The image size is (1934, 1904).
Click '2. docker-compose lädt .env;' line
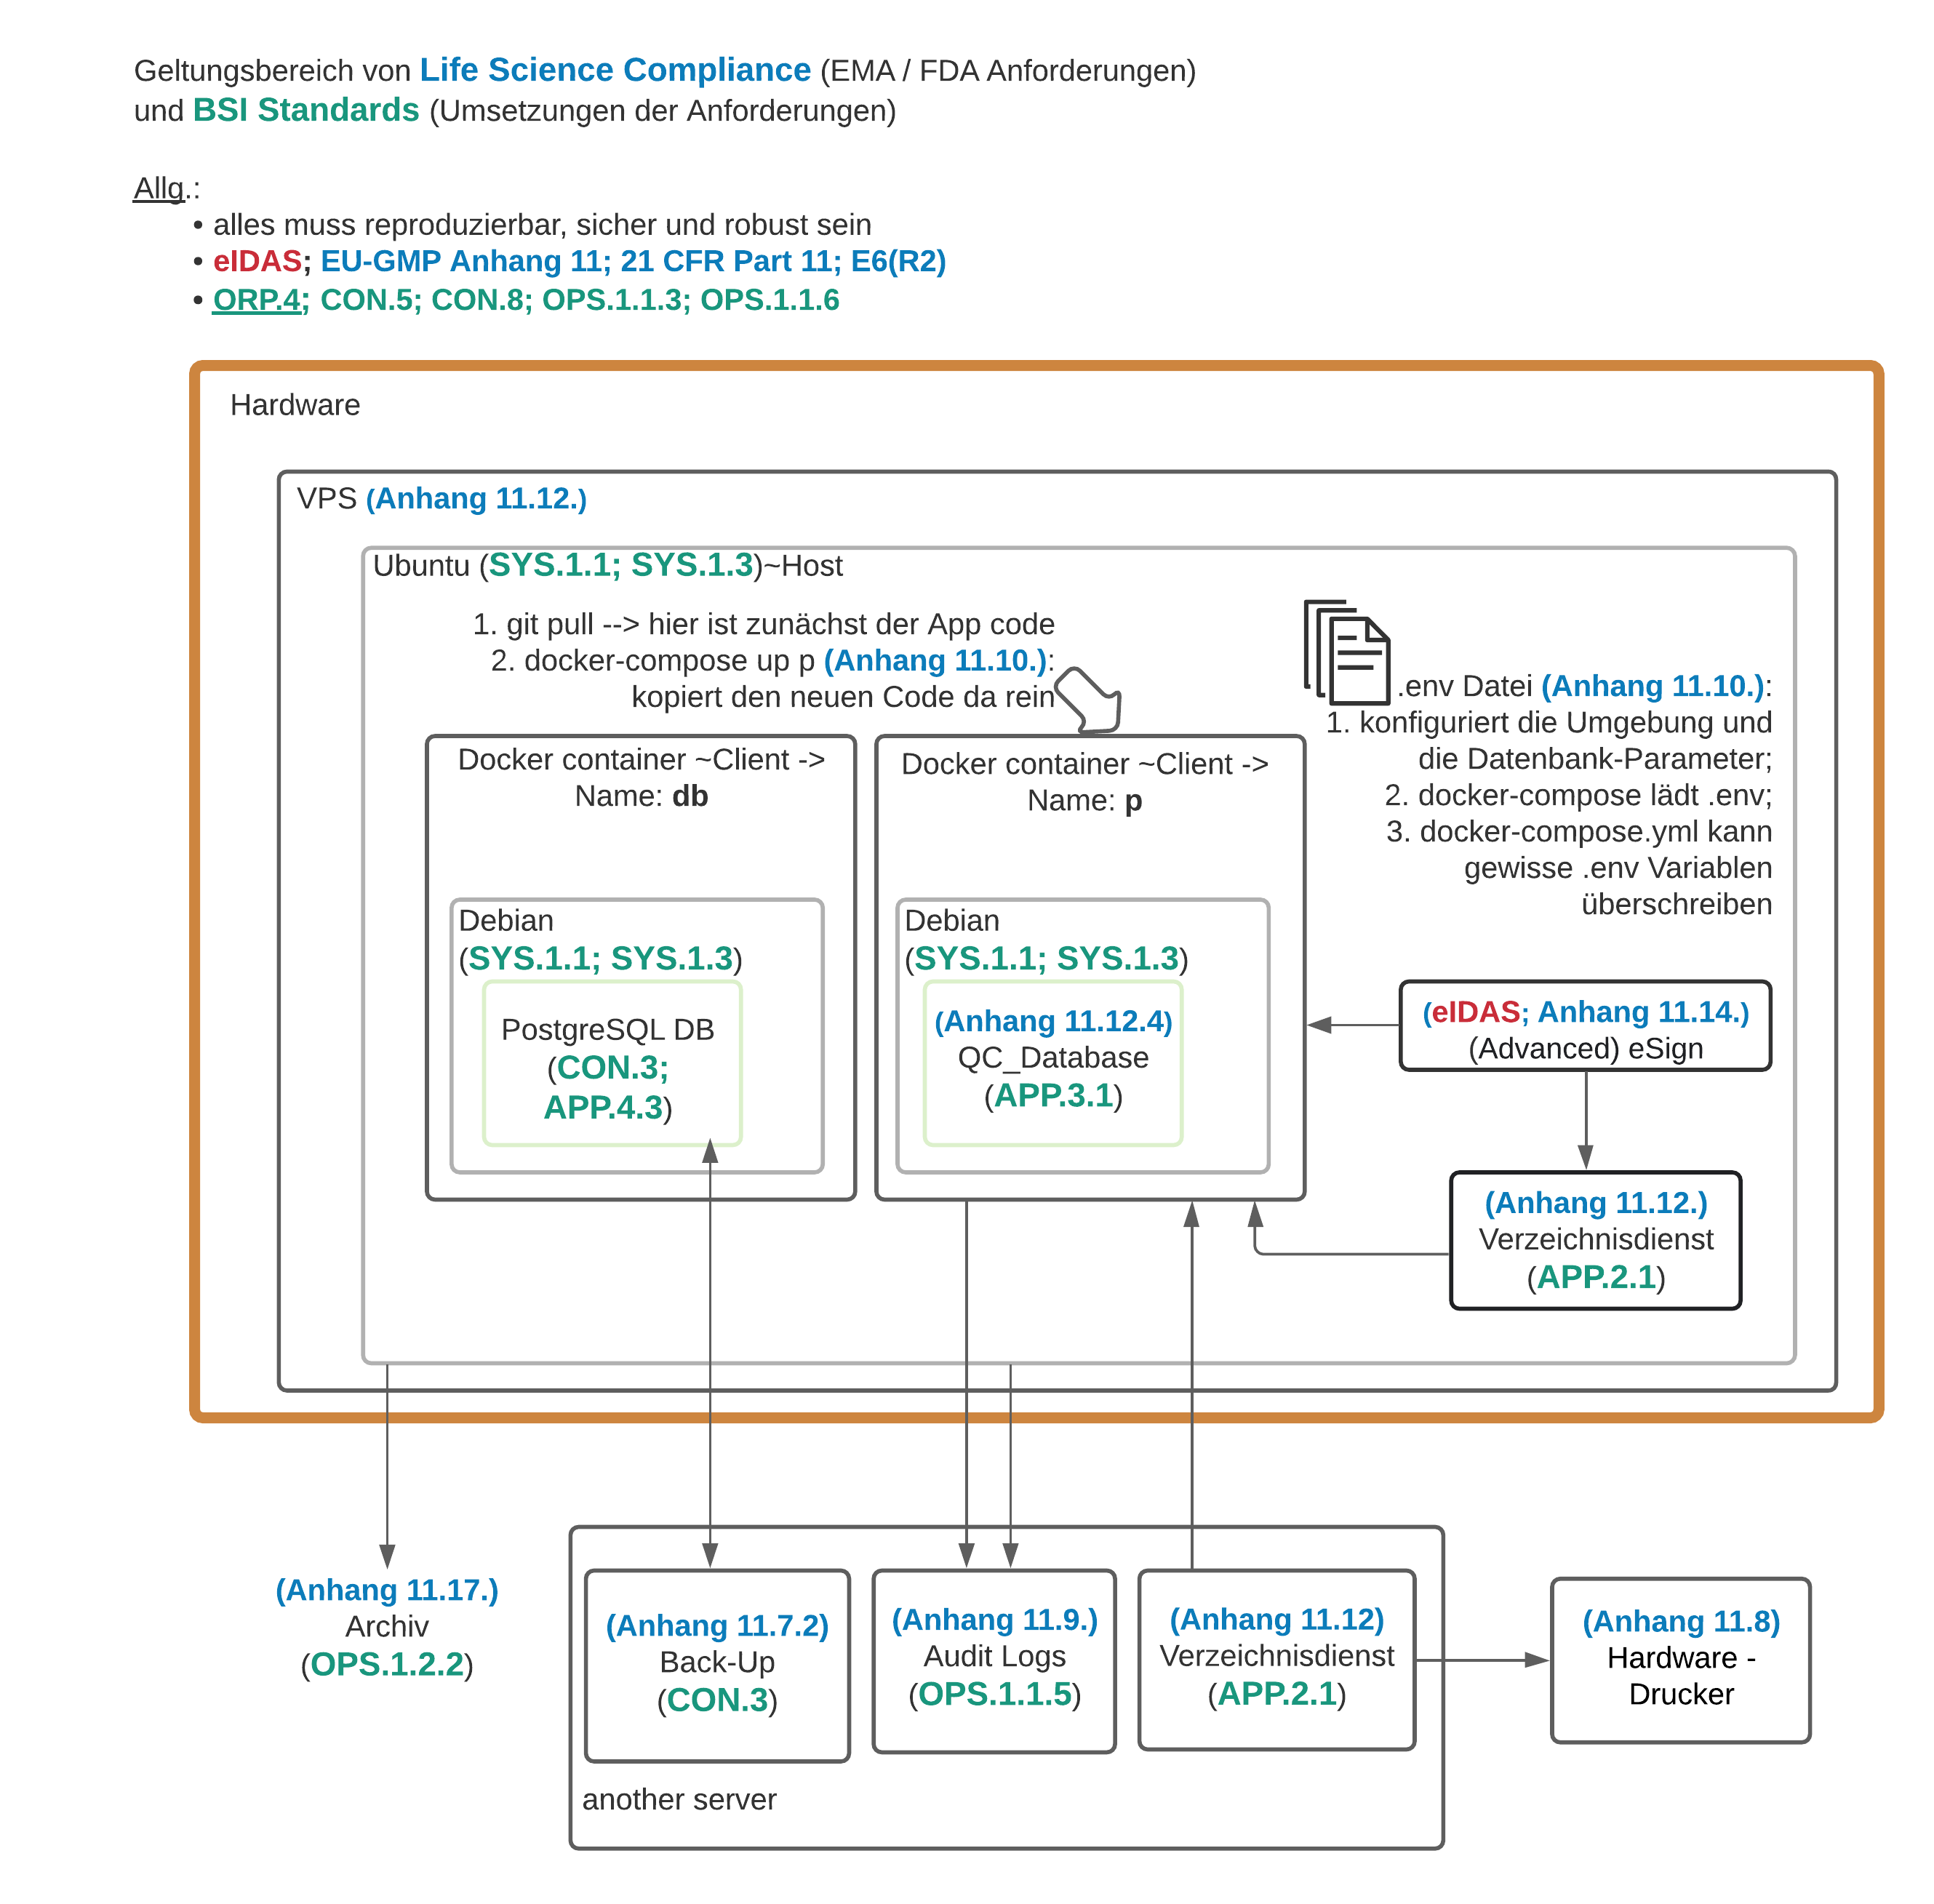point(1577,794)
